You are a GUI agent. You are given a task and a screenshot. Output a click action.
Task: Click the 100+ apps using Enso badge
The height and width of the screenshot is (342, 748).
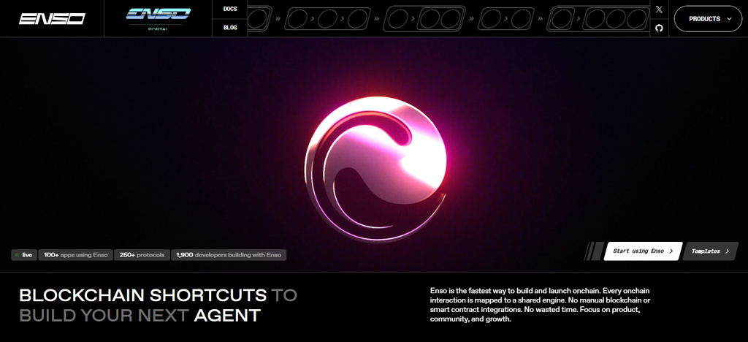point(75,255)
